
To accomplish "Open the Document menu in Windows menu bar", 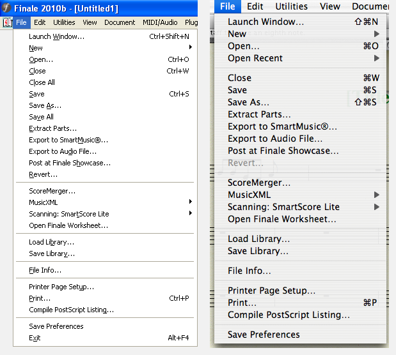I will click(120, 22).
